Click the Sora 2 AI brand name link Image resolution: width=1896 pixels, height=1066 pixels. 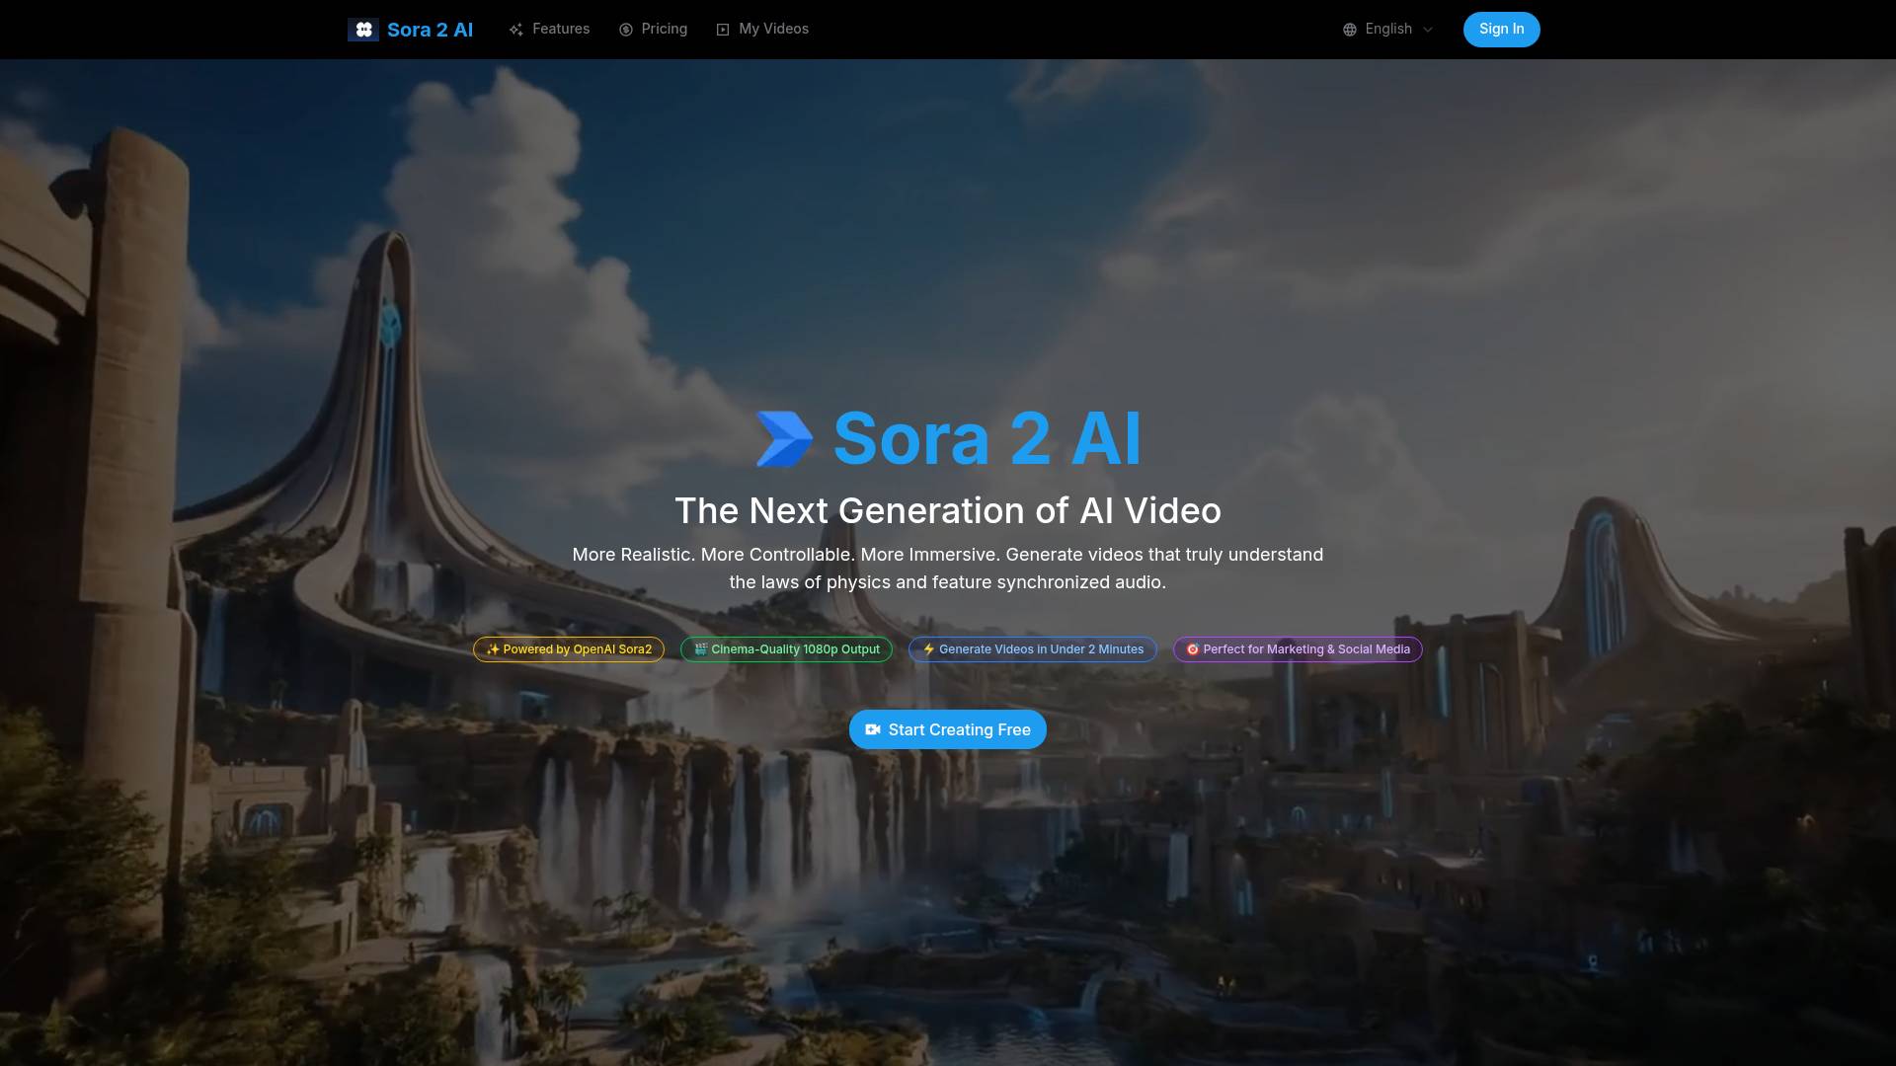[430, 30]
